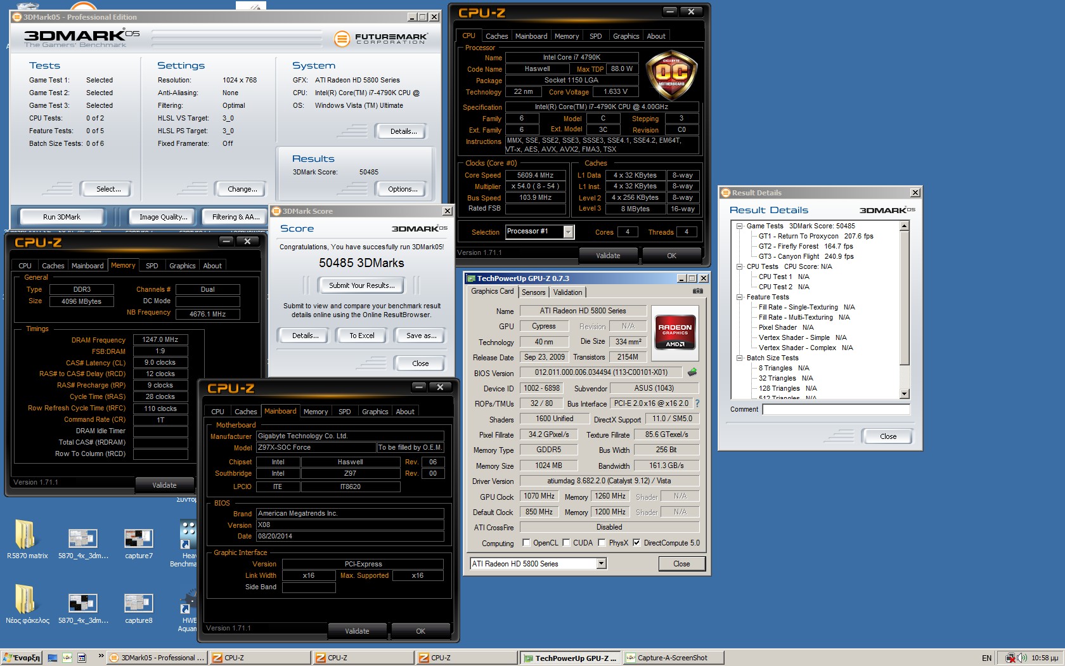This screenshot has width=1065, height=666.
Task: Open SPD tab in the CPU-Z Memory window
Action: (x=152, y=266)
